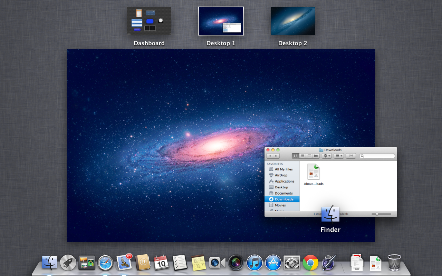
Task: Click the Finder label under the app icon
Action: 330,230
